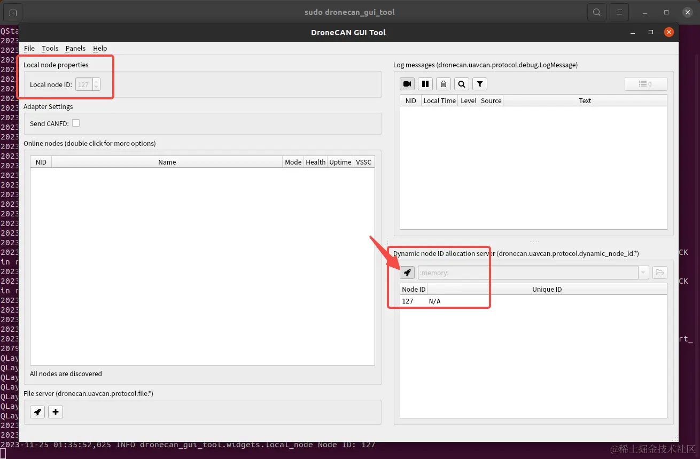Click the log message counter list icon

[645, 83]
